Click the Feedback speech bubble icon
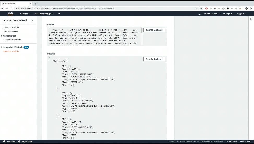The height and width of the screenshot is (144, 254). [x=4, y=141]
